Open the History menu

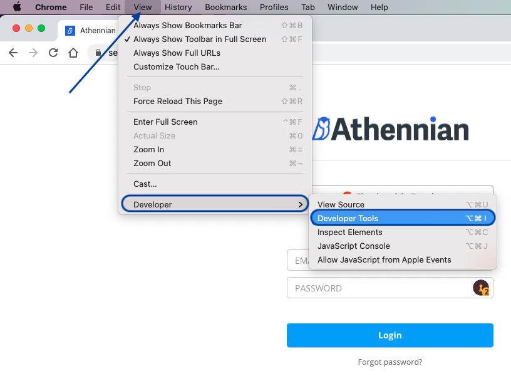[178, 8]
